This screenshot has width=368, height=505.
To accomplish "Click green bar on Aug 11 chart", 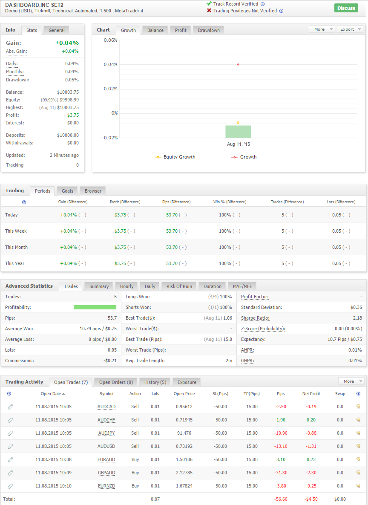I will tap(238, 131).
